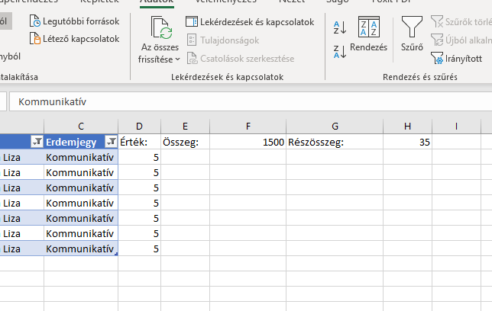Screen dimensions: 492x311
Task: Sort ascending with the A-Z icon
Action: 340,27
